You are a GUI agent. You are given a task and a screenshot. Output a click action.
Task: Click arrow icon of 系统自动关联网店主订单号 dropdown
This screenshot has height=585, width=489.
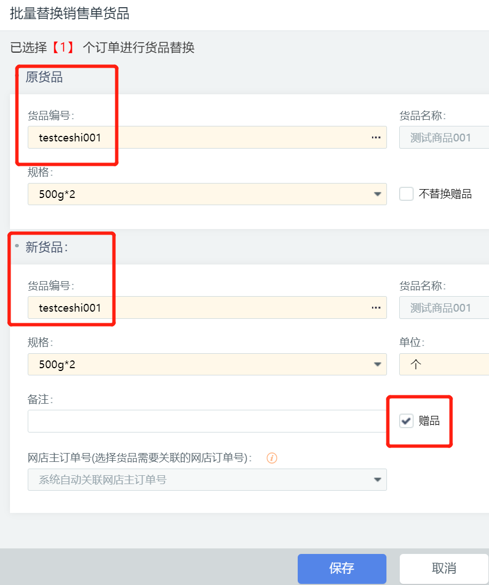(378, 480)
